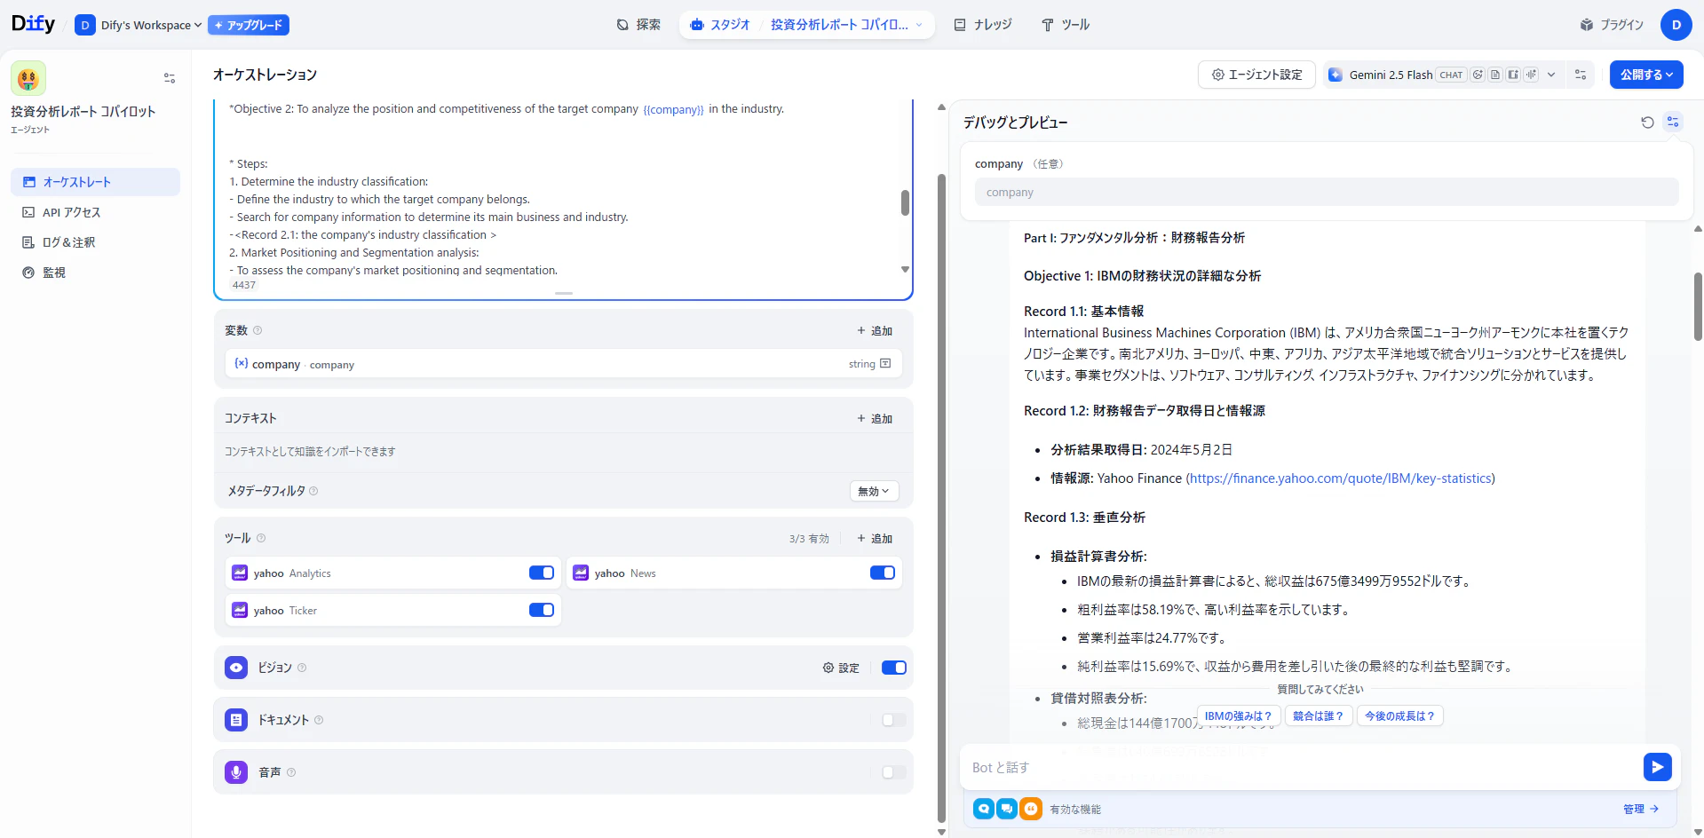
Task: Enable the 音声 toggle
Action: click(x=894, y=772)
